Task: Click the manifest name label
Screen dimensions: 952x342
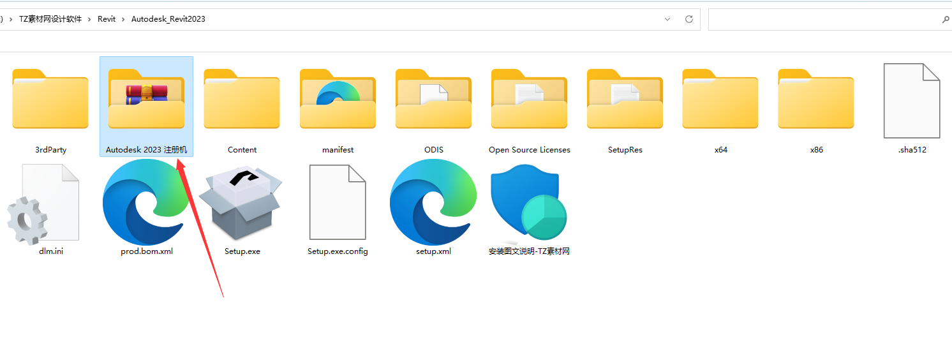Action: point(338,150)
